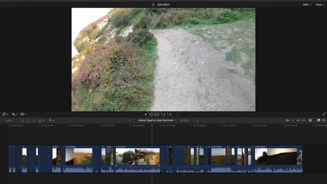Open the edit mode video/audio dropdown arrow
327x184 pixels.
43,121
